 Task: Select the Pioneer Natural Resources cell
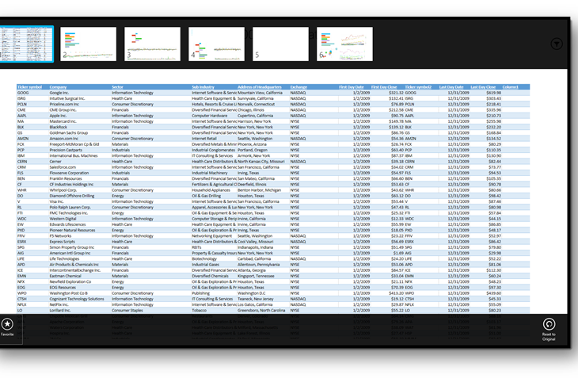pyautogui.click(x=72, y=230)
